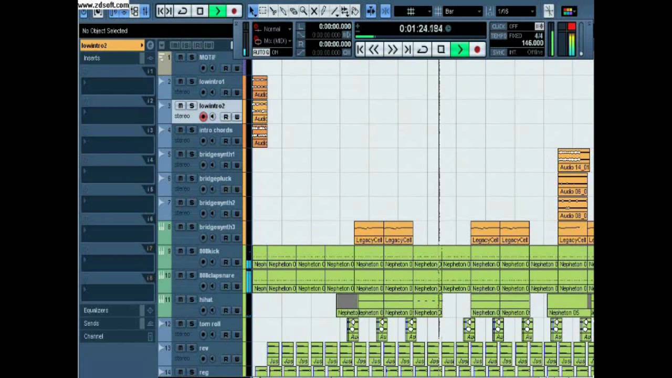This screenshot has width=672, height=378.
Task: Select the Split scissors tool
Action: pos(273,11)
